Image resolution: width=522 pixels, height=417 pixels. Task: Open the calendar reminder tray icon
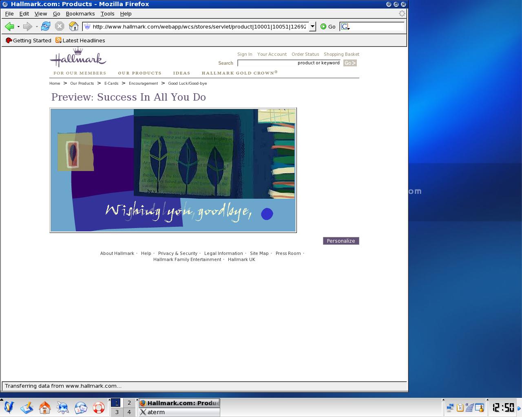[x=480, y=407]
